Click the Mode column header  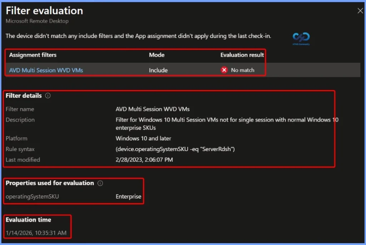coord(157,55)
